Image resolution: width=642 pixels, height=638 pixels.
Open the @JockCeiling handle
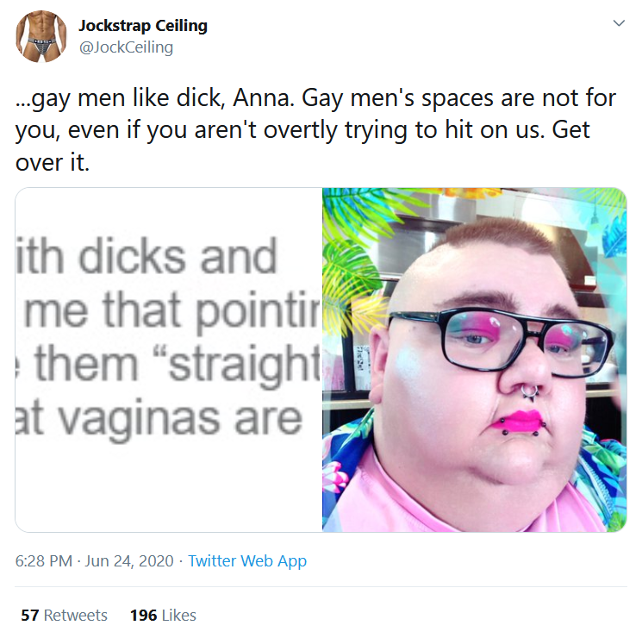[126, 47]
